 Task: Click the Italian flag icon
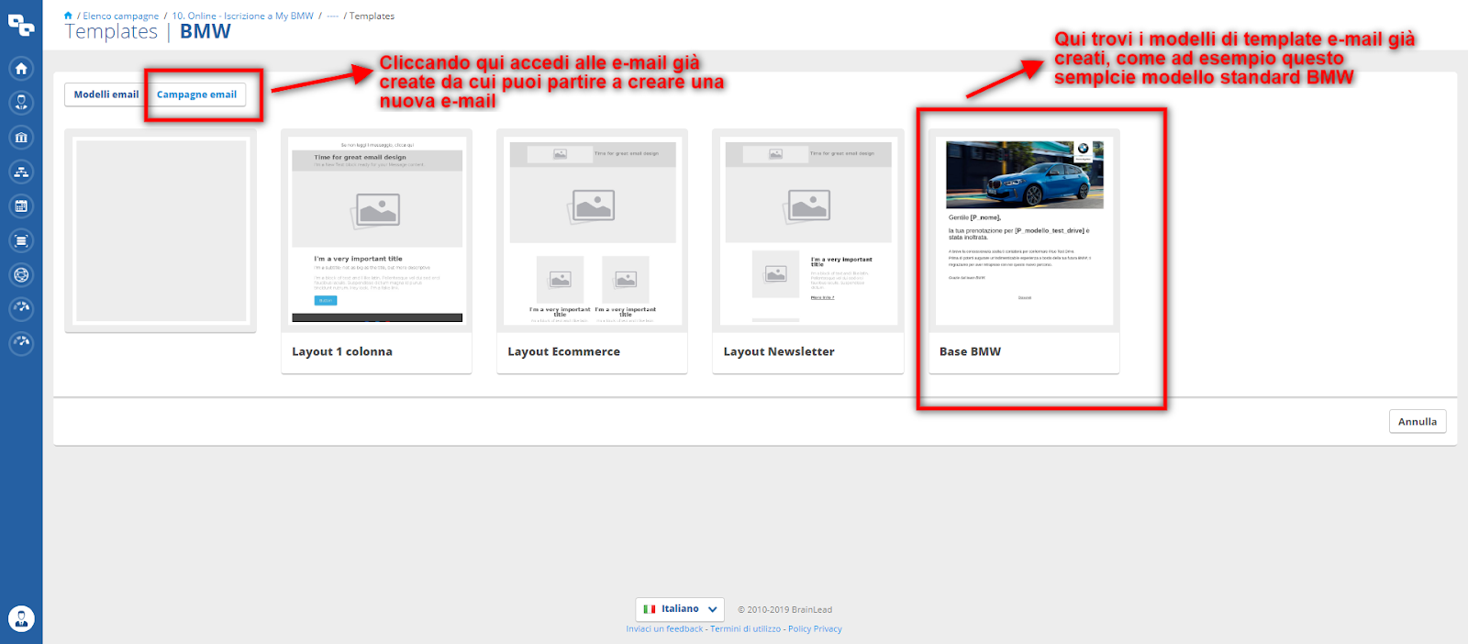650,609
